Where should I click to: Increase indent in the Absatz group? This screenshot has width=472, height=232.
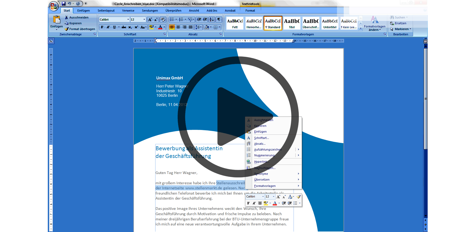[205, 20]
